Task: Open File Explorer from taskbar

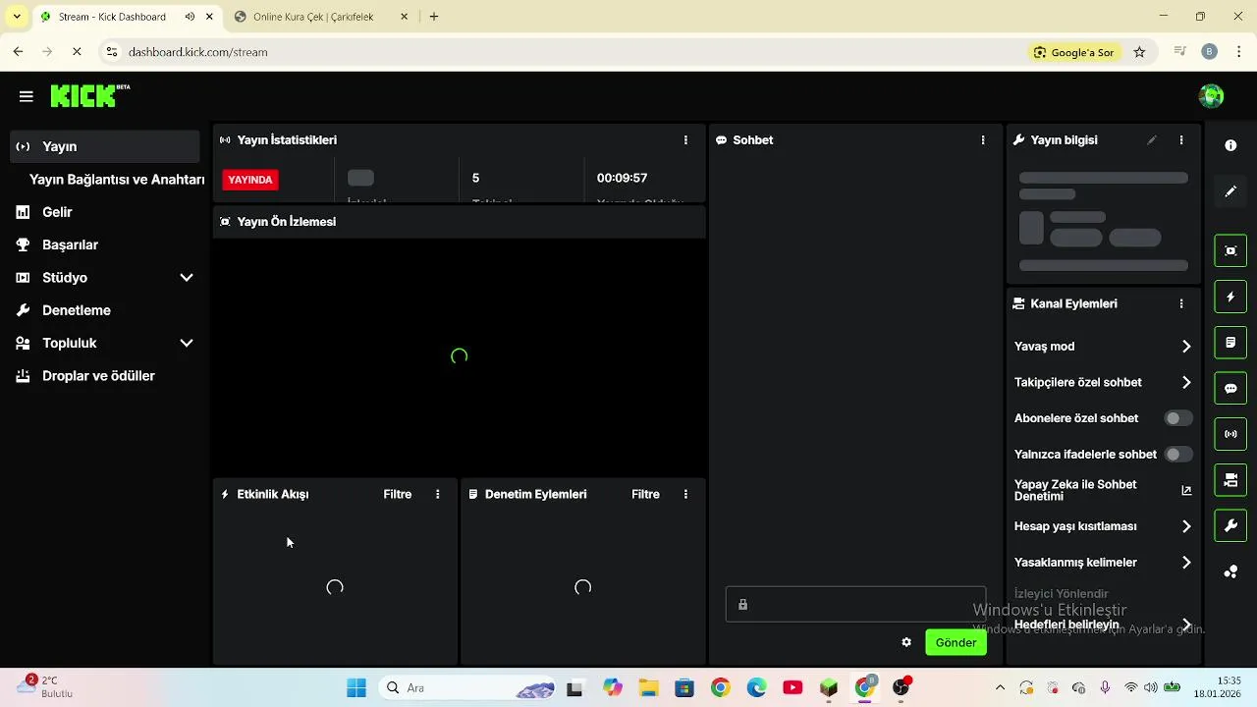Action: pyautogui.click(x=647, y=688)
